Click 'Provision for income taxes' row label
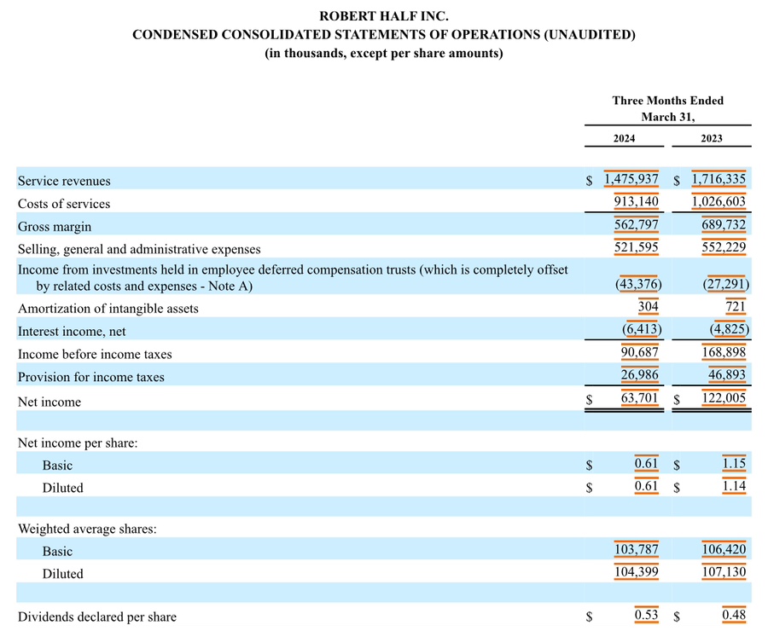The image size is (768, 631). tap(91, 377)
